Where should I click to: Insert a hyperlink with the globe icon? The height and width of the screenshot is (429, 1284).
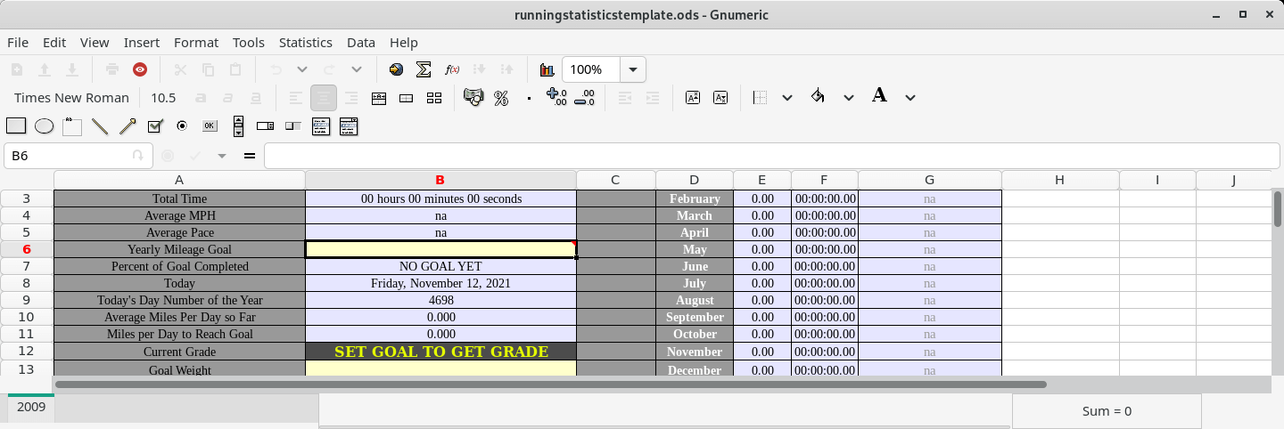pos(397,69)
